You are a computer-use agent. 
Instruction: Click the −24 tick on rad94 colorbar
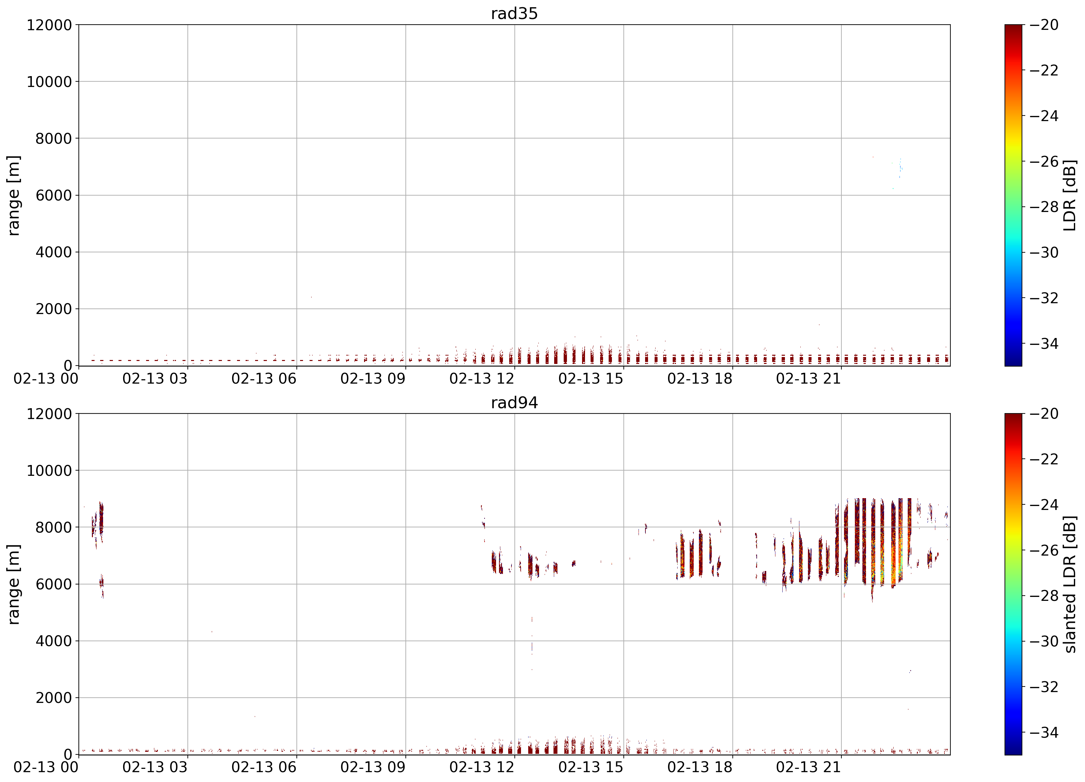[x=1044, y=505]
